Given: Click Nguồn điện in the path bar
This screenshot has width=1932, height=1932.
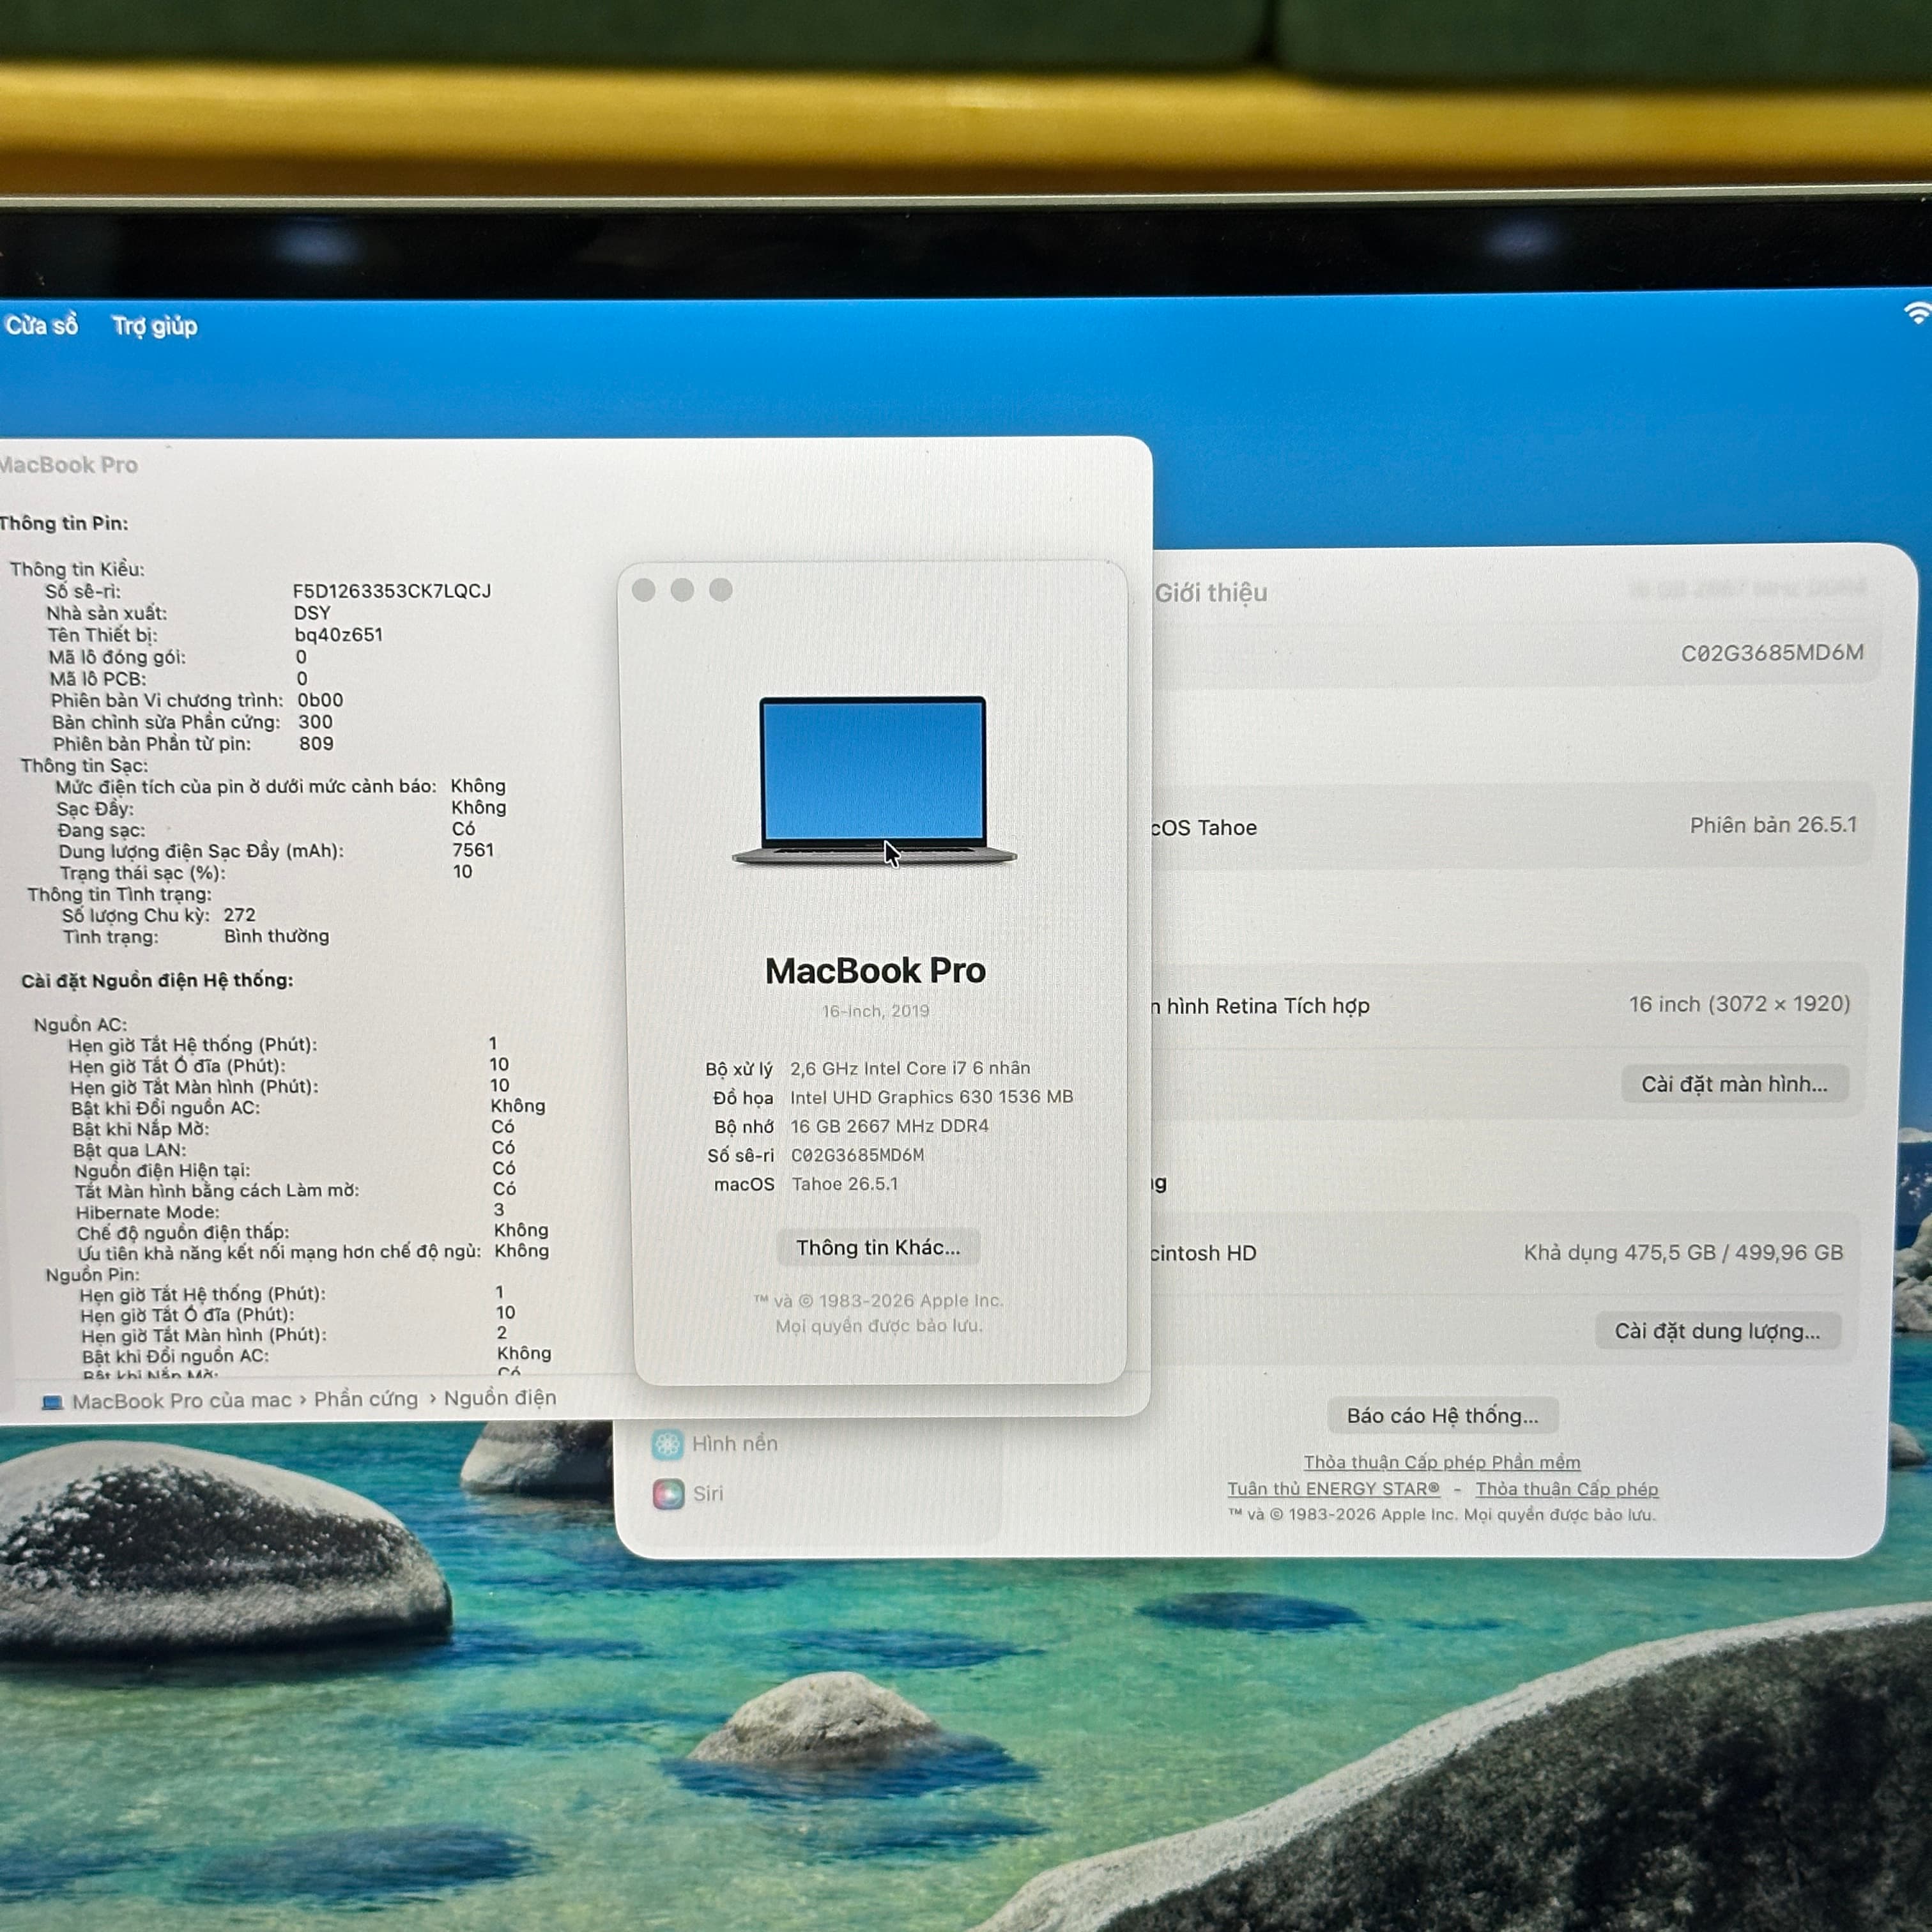Looking at the screenshot, I should 500,1397.
